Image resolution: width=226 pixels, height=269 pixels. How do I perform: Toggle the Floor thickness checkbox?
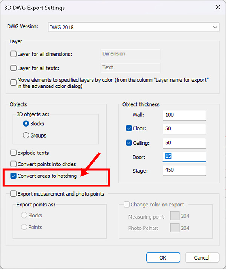click(x=129, y=128)
